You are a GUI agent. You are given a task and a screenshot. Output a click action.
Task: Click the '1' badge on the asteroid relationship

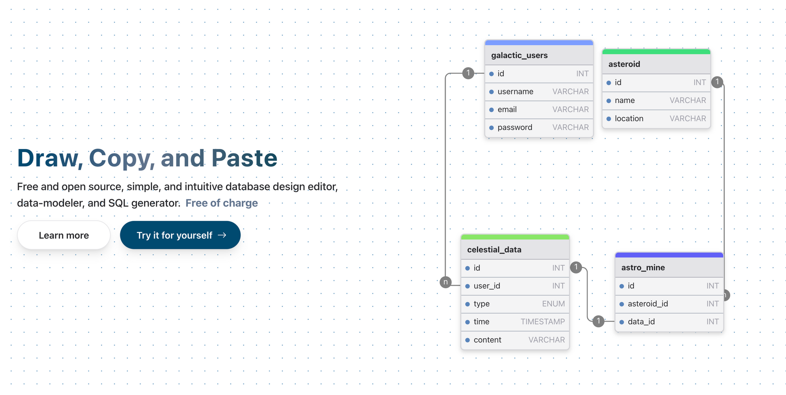pos(717,82)
